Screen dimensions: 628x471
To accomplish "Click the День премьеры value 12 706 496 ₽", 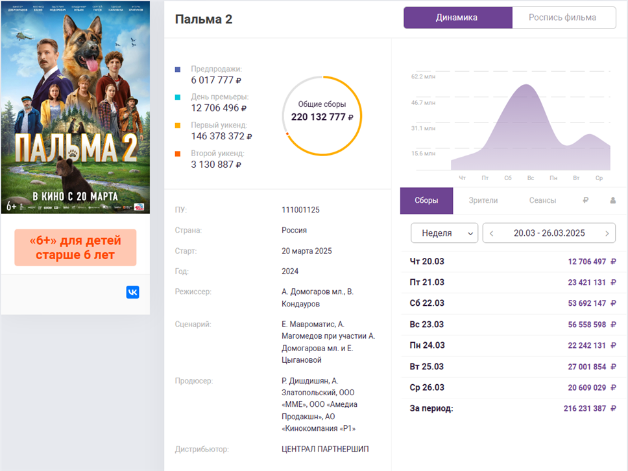I will pyautogui.click(x=219, y=108).
